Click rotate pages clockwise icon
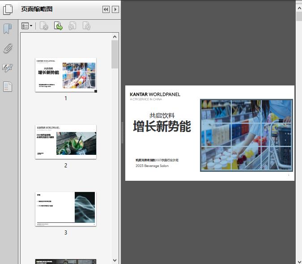This screenshot has width=302, height=264. pyautogui.click(x=86, y=26)
